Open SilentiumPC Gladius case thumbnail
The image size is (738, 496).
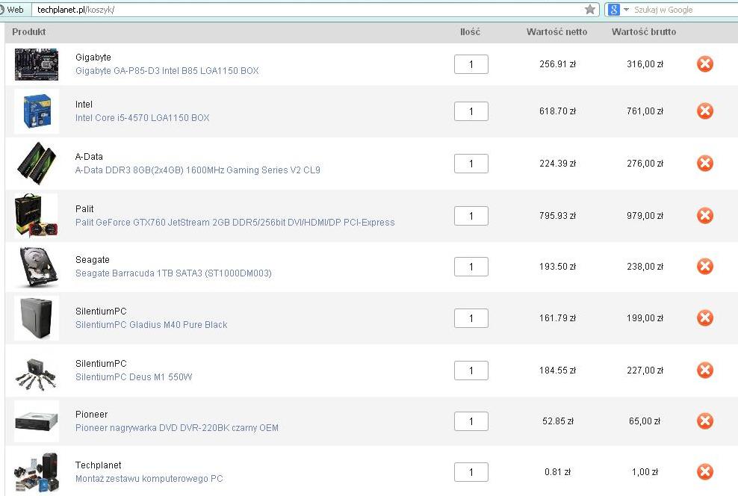(37, 318)
